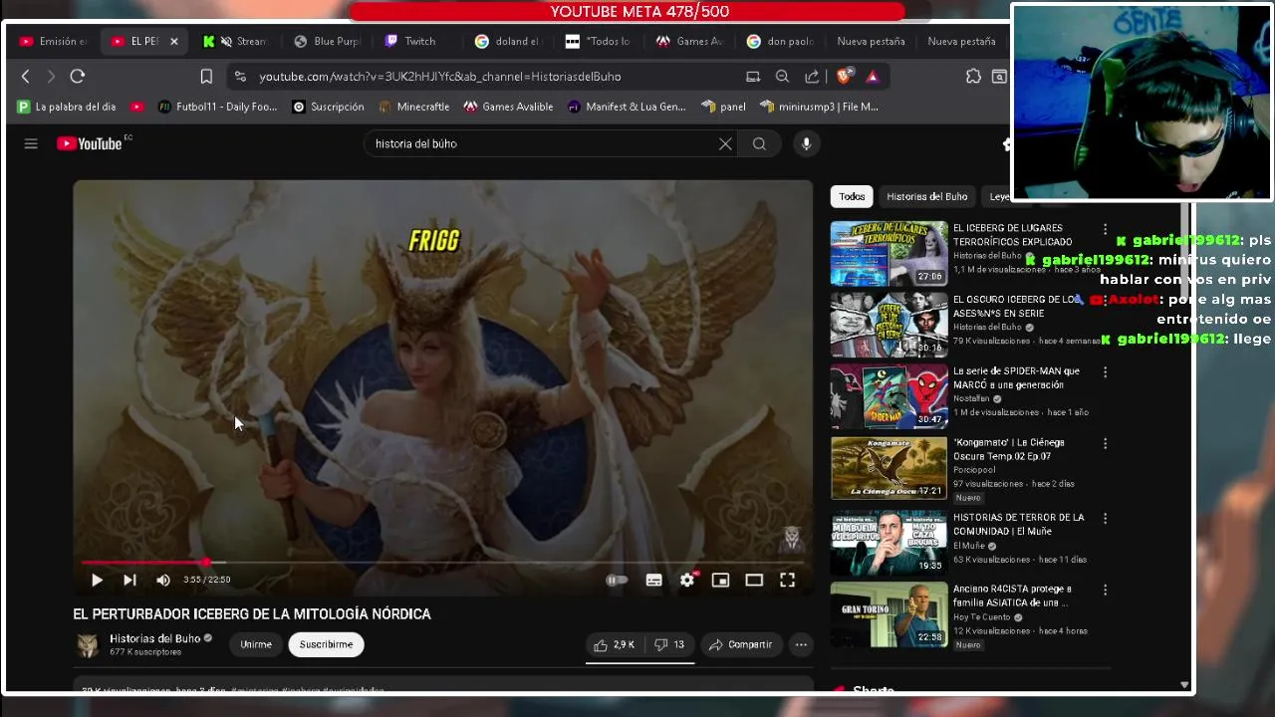Toggle subtitles on the video

(653, 580)
